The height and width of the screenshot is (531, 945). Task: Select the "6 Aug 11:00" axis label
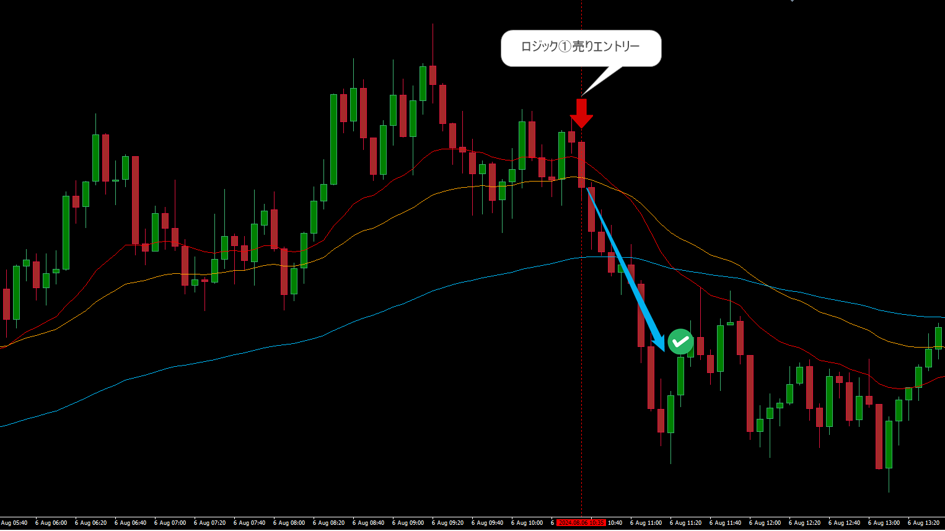646,523
